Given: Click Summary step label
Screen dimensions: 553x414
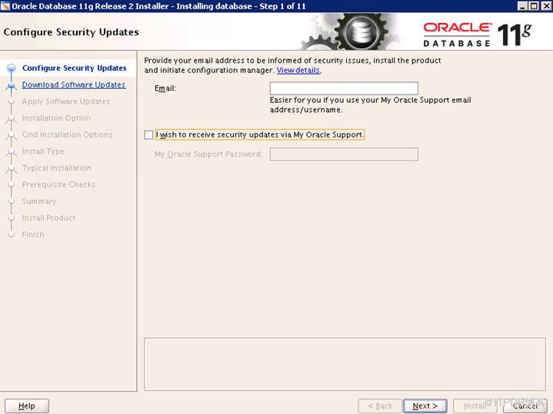Looking at the screenshot, I should (x=39, y=201).
